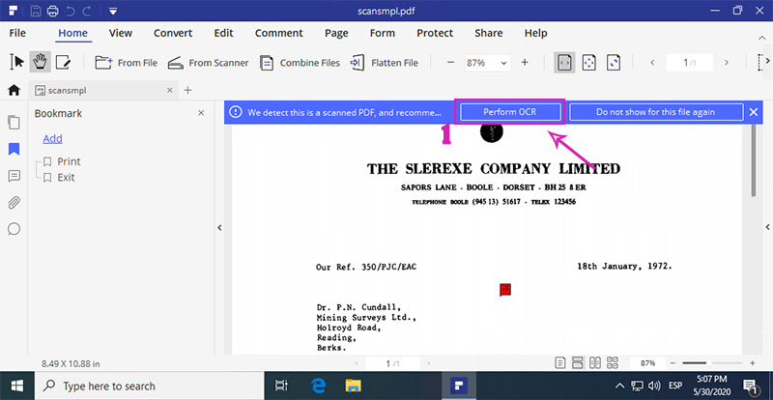The image size is (773, 400).
Task: Select the Exit bookmark
Action: pyautogui.click(x=66, y=178)
